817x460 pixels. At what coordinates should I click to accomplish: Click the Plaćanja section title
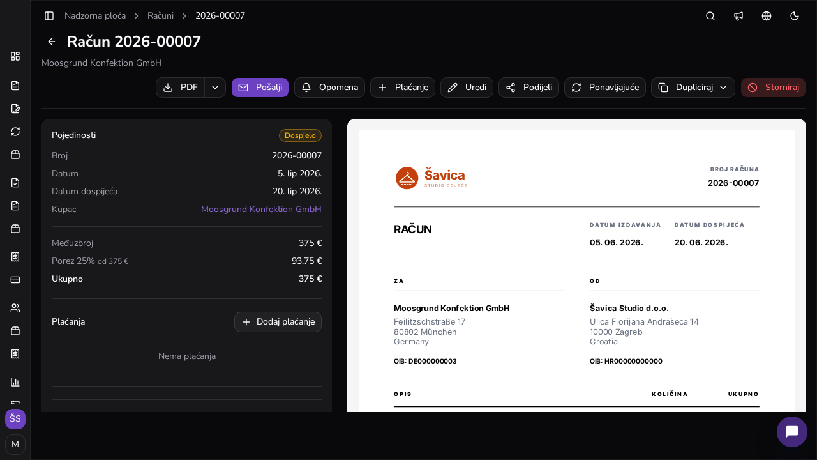pos(68,321)
